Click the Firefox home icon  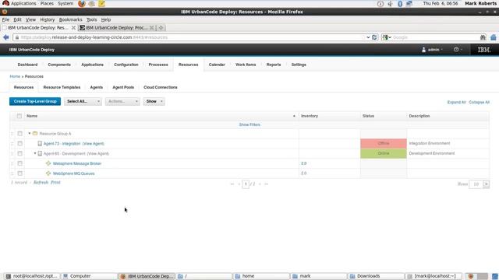point(494,37)
